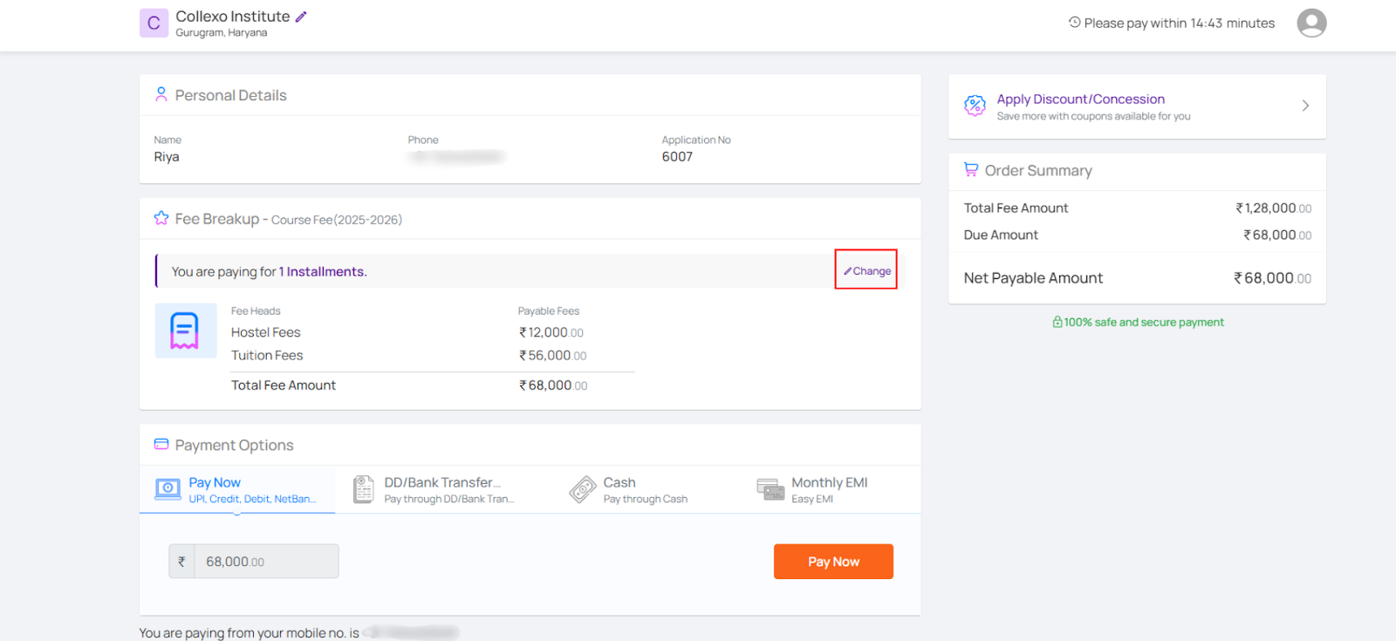This screenshot has width=1396, height=641.
Task: Click the Fee Breakup star icon
Action: pos(161,218)
